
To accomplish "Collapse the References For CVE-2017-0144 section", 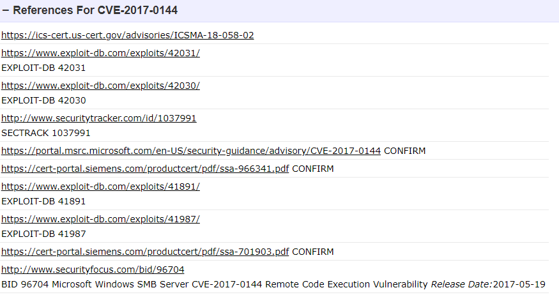I will tap(5, 10).
